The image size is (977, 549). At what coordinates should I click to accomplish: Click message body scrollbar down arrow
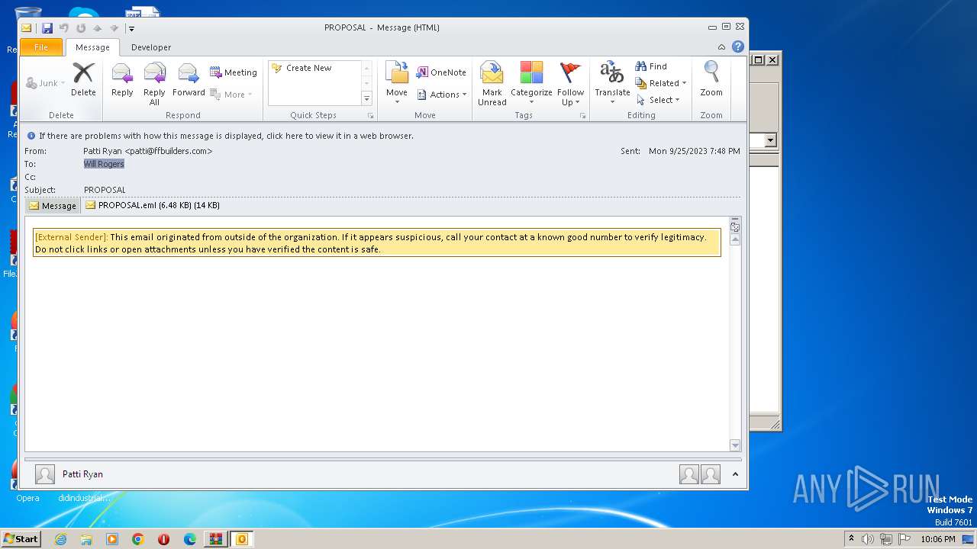tap(735, 445)
